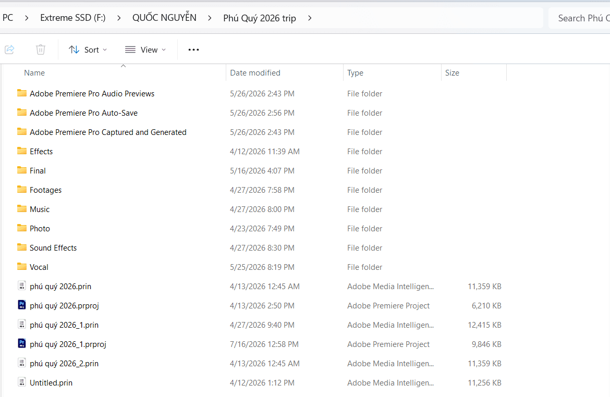Viewport: 610px width, 397px height.
Task: Select the phú quý 2026_1.prin file icon
Action: [22, 324]
